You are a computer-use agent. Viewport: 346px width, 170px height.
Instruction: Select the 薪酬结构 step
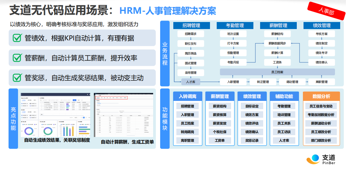coord(277,34)
